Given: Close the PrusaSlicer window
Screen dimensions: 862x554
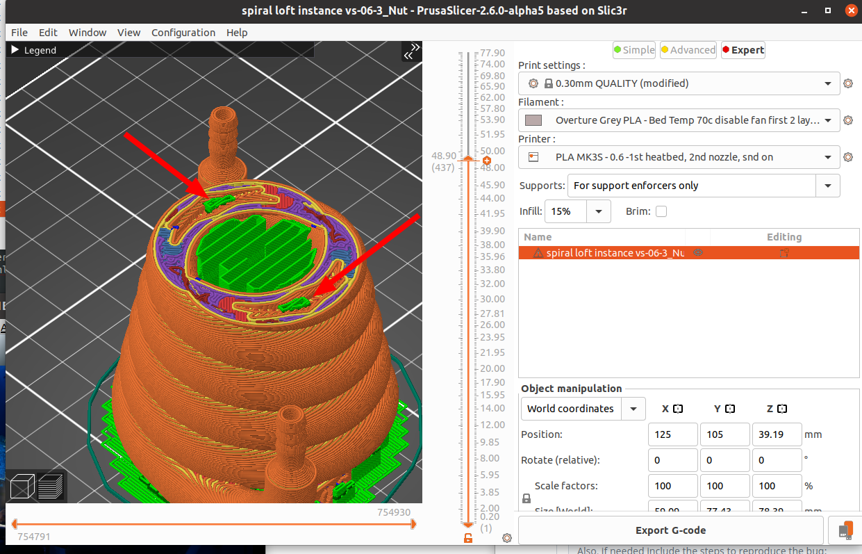Looking at the screenshot, I should pyautogui.click(x=850, y=12).
